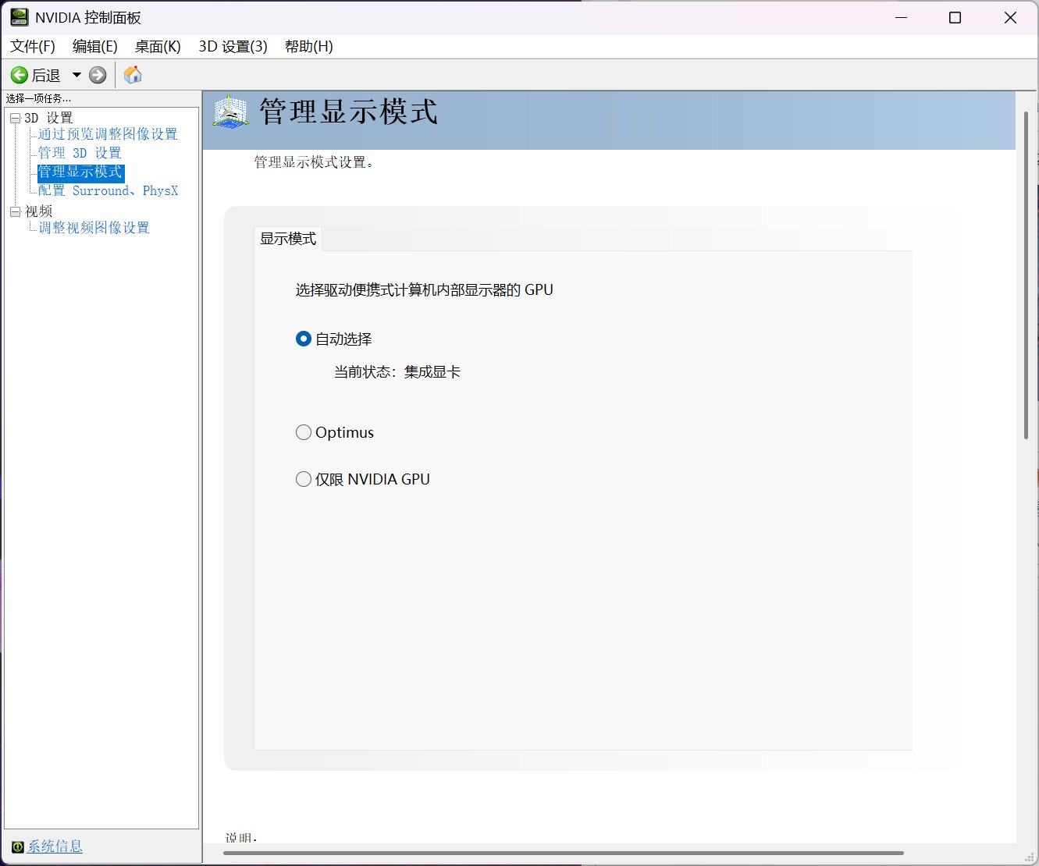Click the 选择驱动便携式计算机内部显示器的 GPU heading
Screen dimensions: 1039x866
(x=424, y=289)
